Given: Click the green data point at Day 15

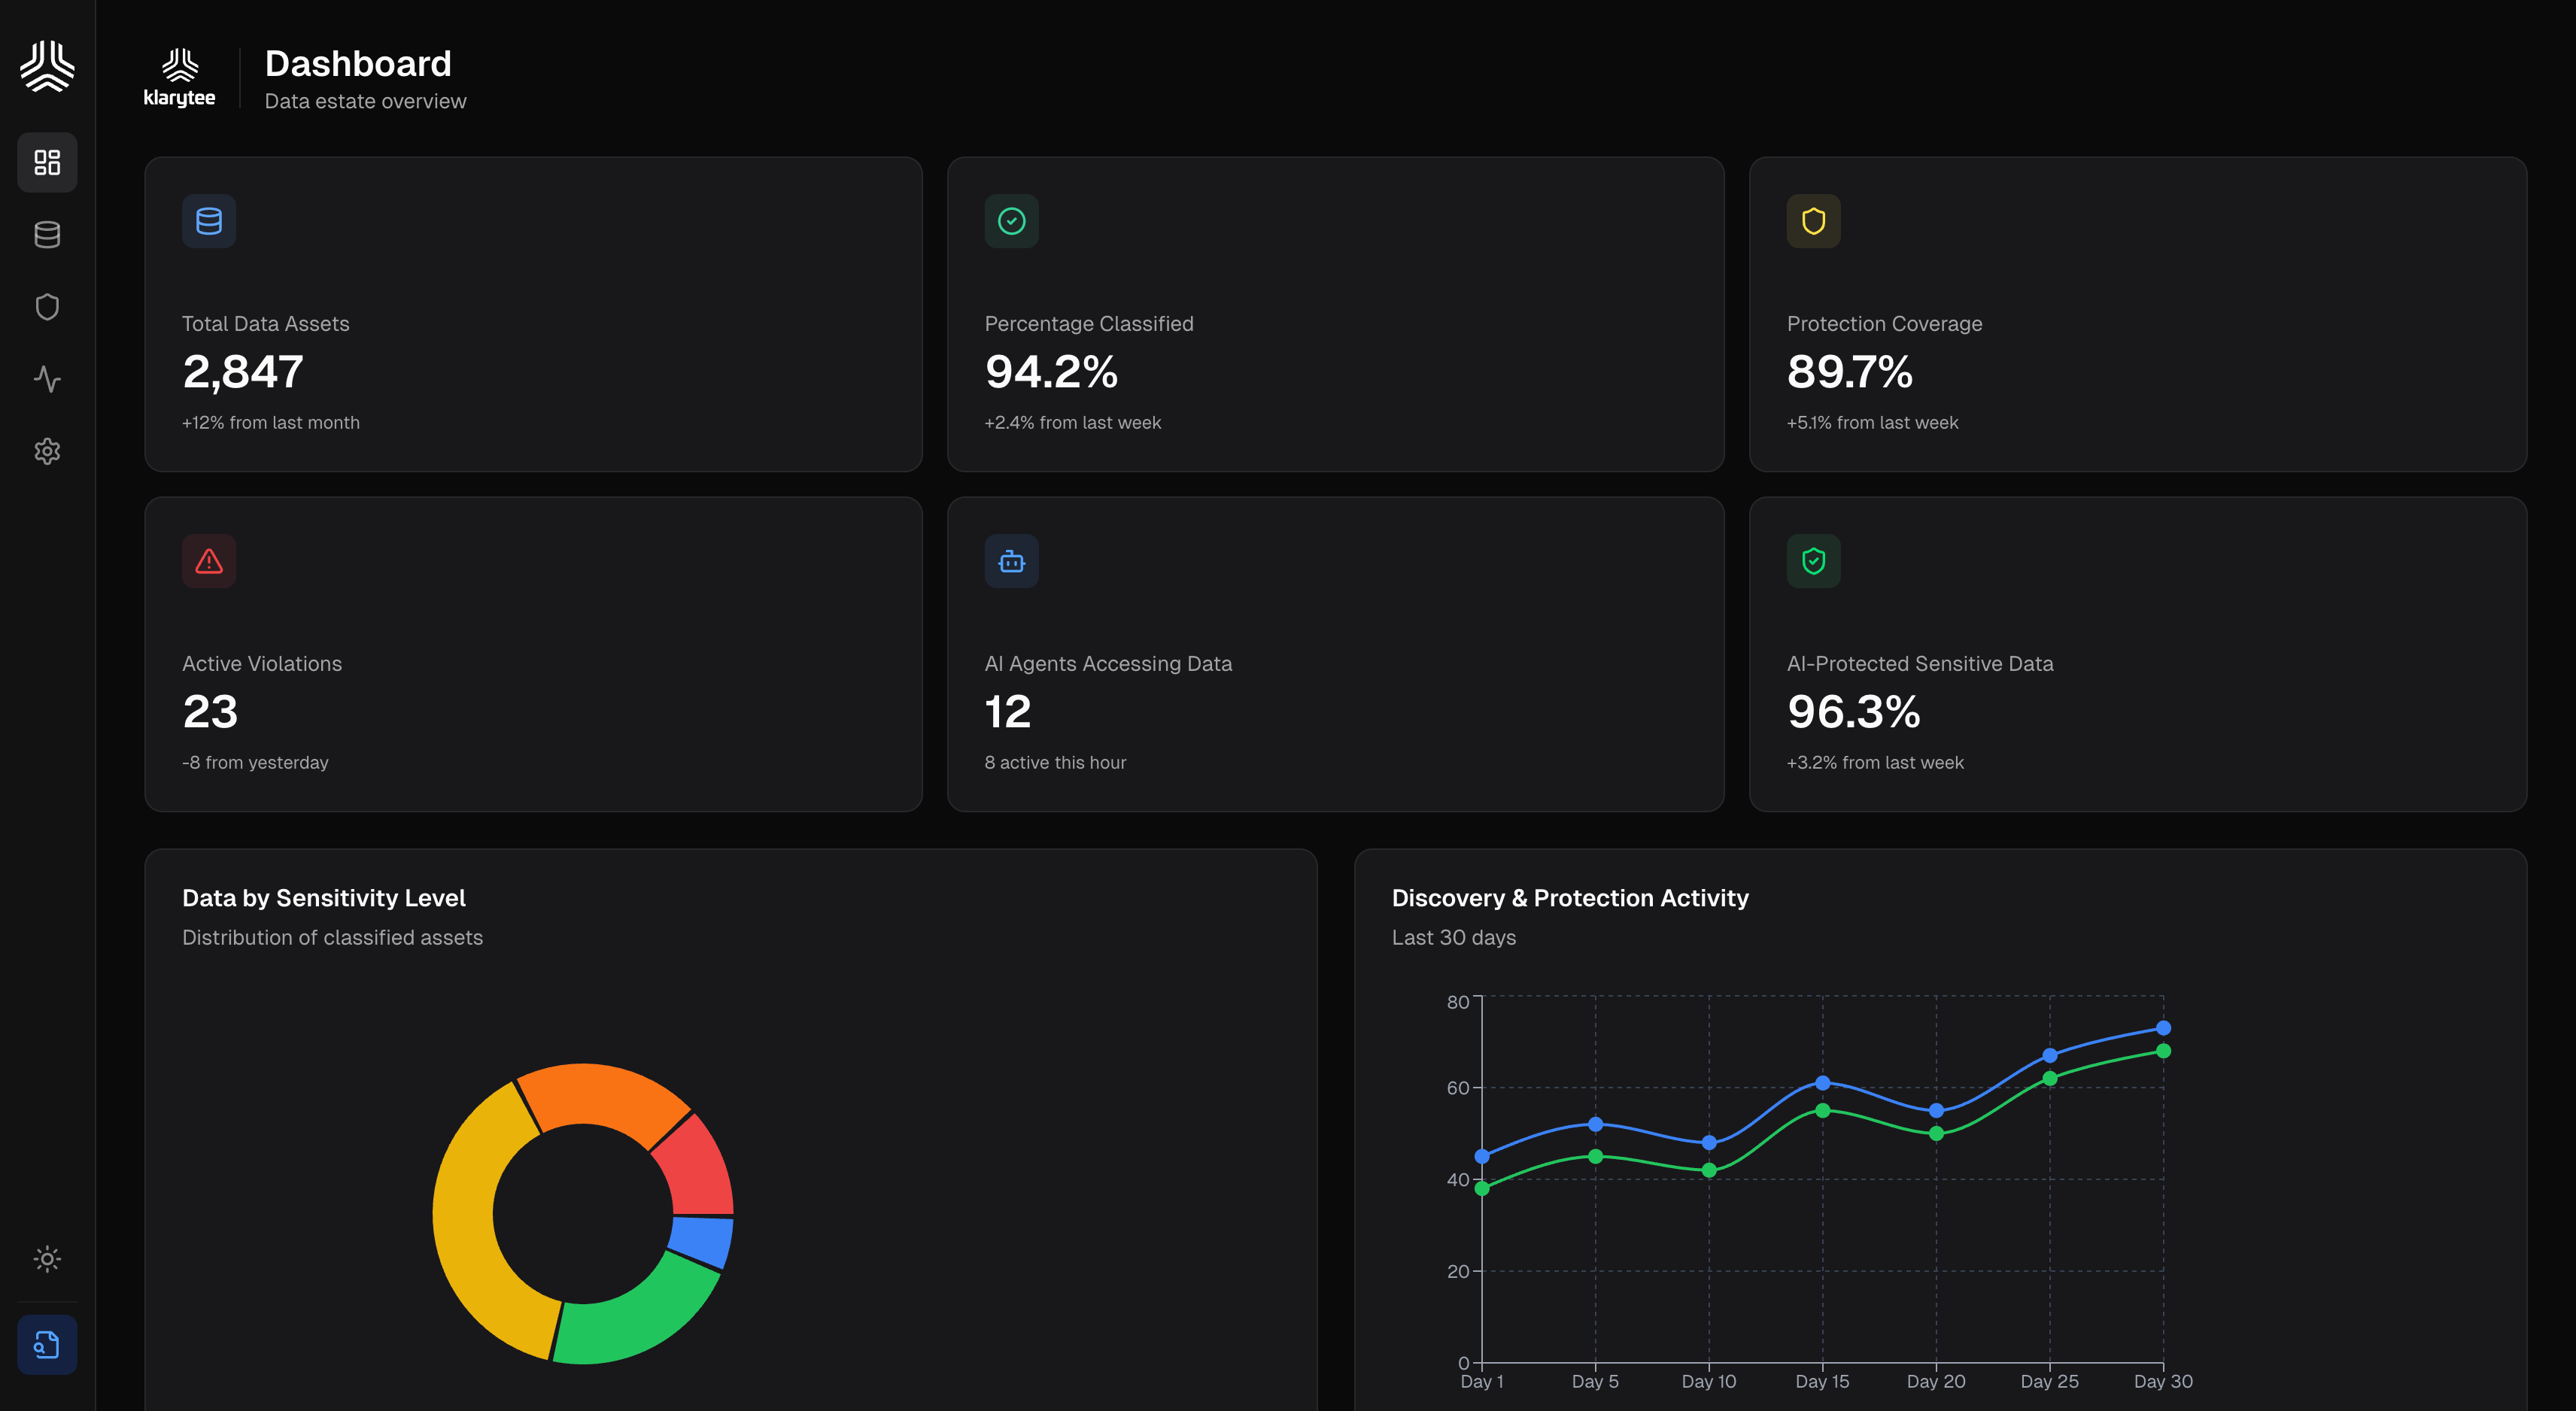Looking at the screenshot, I should pyautogui.click(x=1822, y=1111).
